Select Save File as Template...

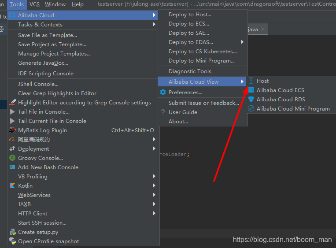point(83,35)
